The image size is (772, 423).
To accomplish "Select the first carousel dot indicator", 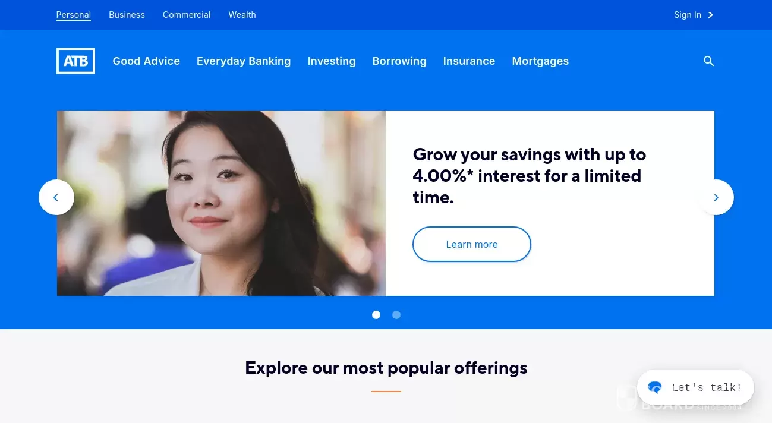I will 376,315.
